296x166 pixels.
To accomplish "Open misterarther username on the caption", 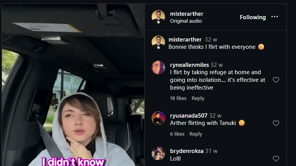I will pyautogui.click(x=185, y=40).
